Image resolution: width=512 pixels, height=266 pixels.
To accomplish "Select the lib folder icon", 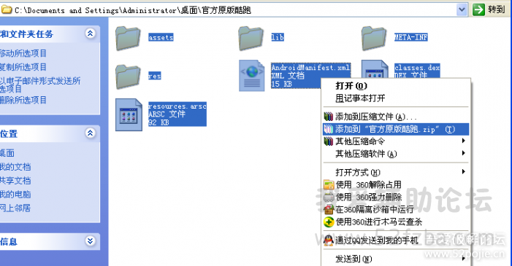I will (251, 39).
